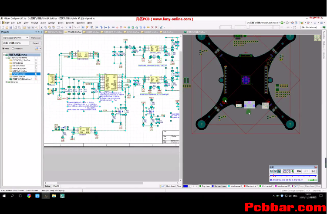This screenshot has width=327, height=214.
Task: Open the File menu
Action: click(x=13, y=23)
